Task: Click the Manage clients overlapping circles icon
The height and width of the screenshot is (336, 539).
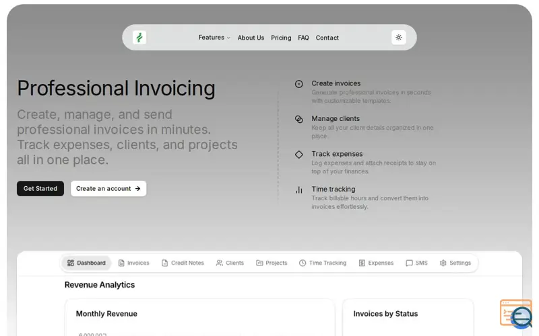Action: pos(298,120)
